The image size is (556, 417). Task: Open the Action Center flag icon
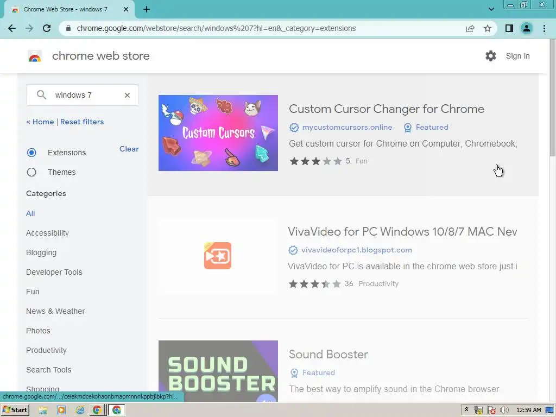click(x=491, y=410)
